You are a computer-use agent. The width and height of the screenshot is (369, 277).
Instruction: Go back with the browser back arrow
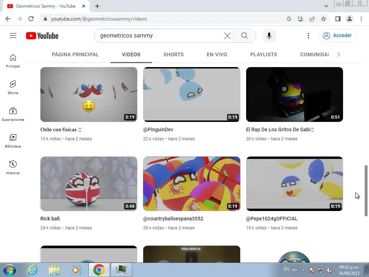click(x=8, y=19)
